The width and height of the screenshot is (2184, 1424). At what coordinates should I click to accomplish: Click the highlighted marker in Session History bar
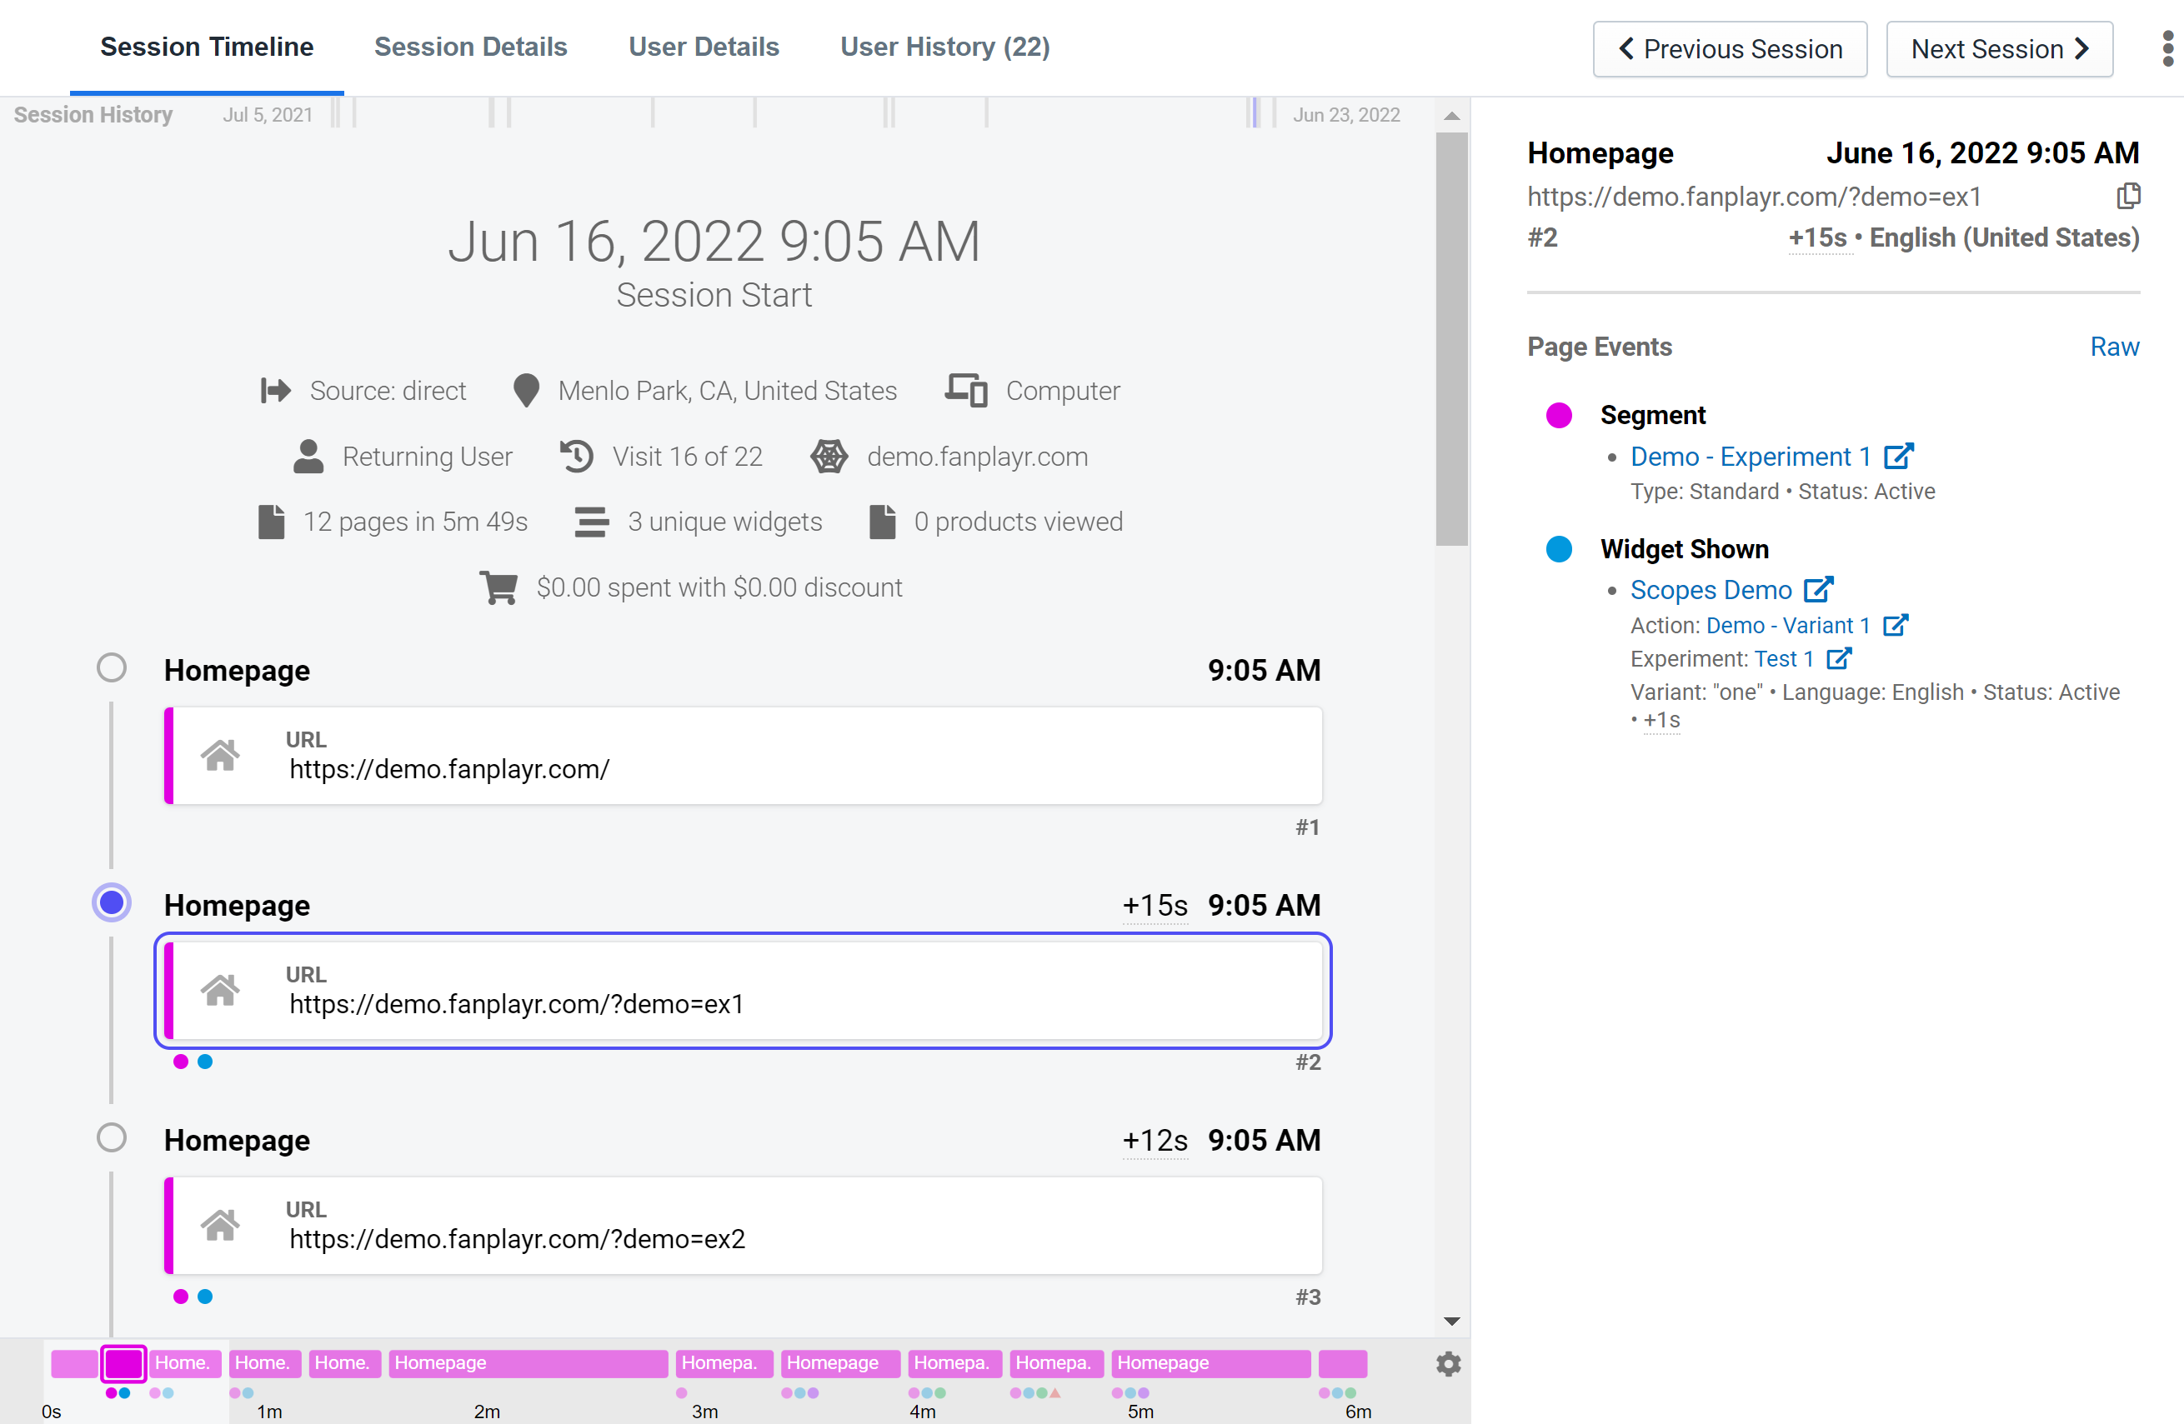[x=1254, y=112]
